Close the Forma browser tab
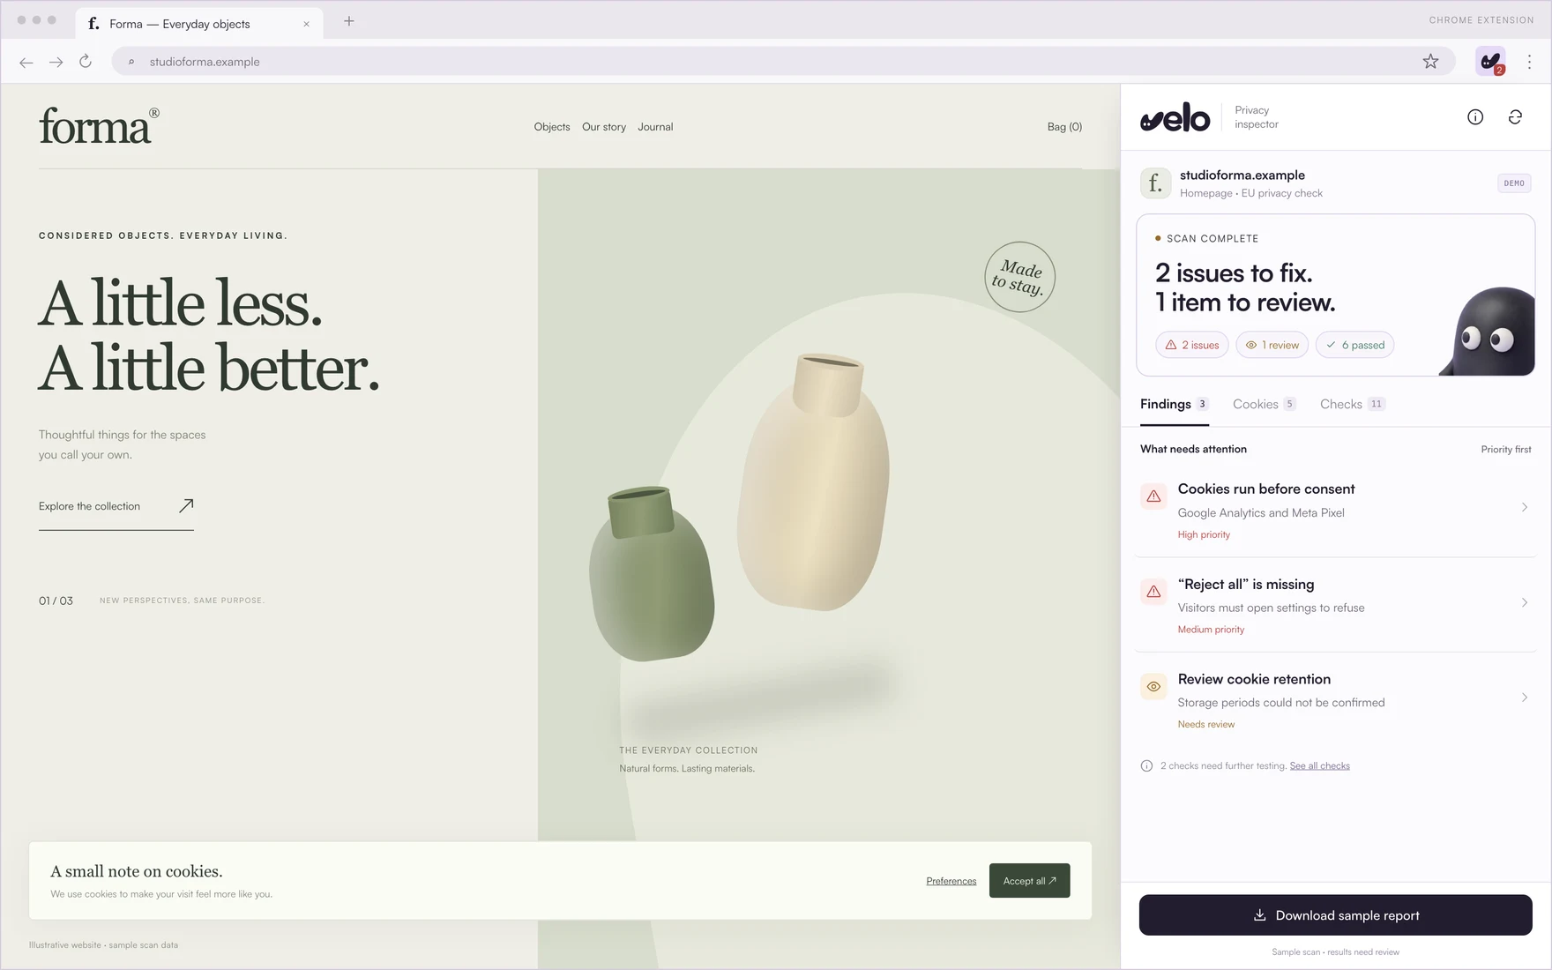The image size is (1552, 970). coord(306,24)
